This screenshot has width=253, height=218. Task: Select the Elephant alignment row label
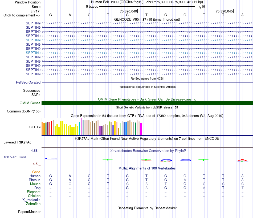(x=34, y=192)
